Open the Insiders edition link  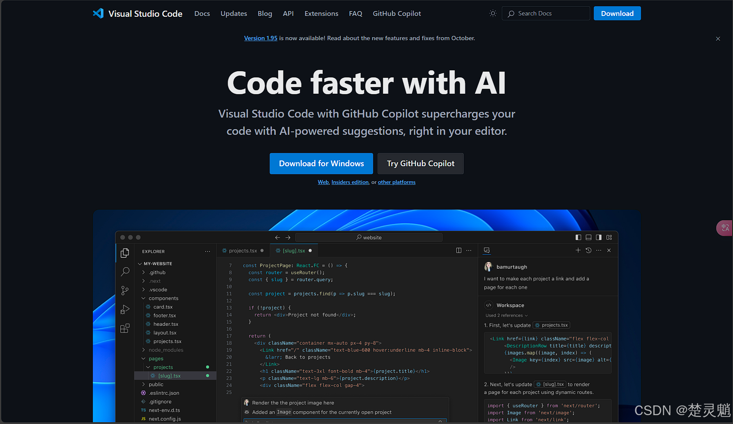pyautogui.click(x=350, y=182)
